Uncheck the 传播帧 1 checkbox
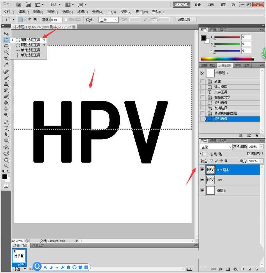 click(249, 153)
